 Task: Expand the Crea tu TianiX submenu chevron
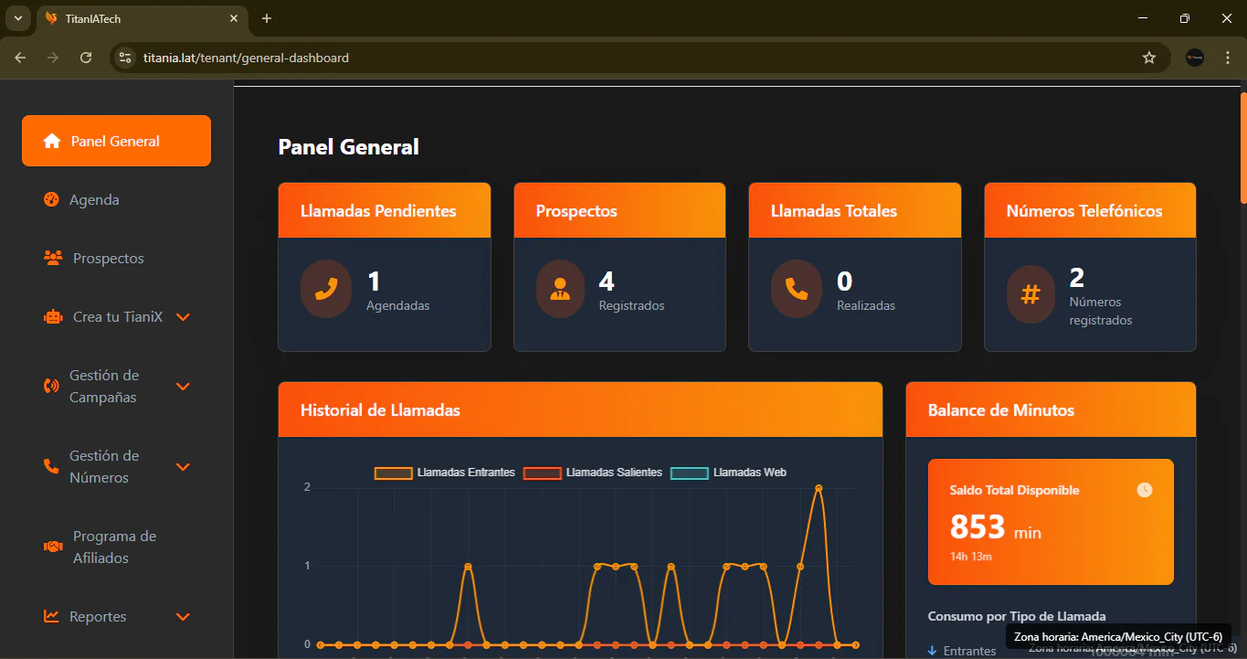pos(183,317)
